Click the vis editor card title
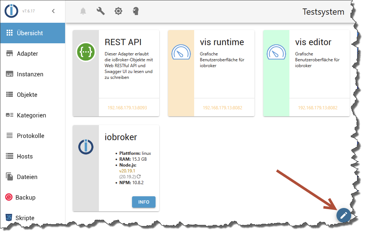Image resolution: width=367 pixels, height=237 pixels. click(313, 42)
